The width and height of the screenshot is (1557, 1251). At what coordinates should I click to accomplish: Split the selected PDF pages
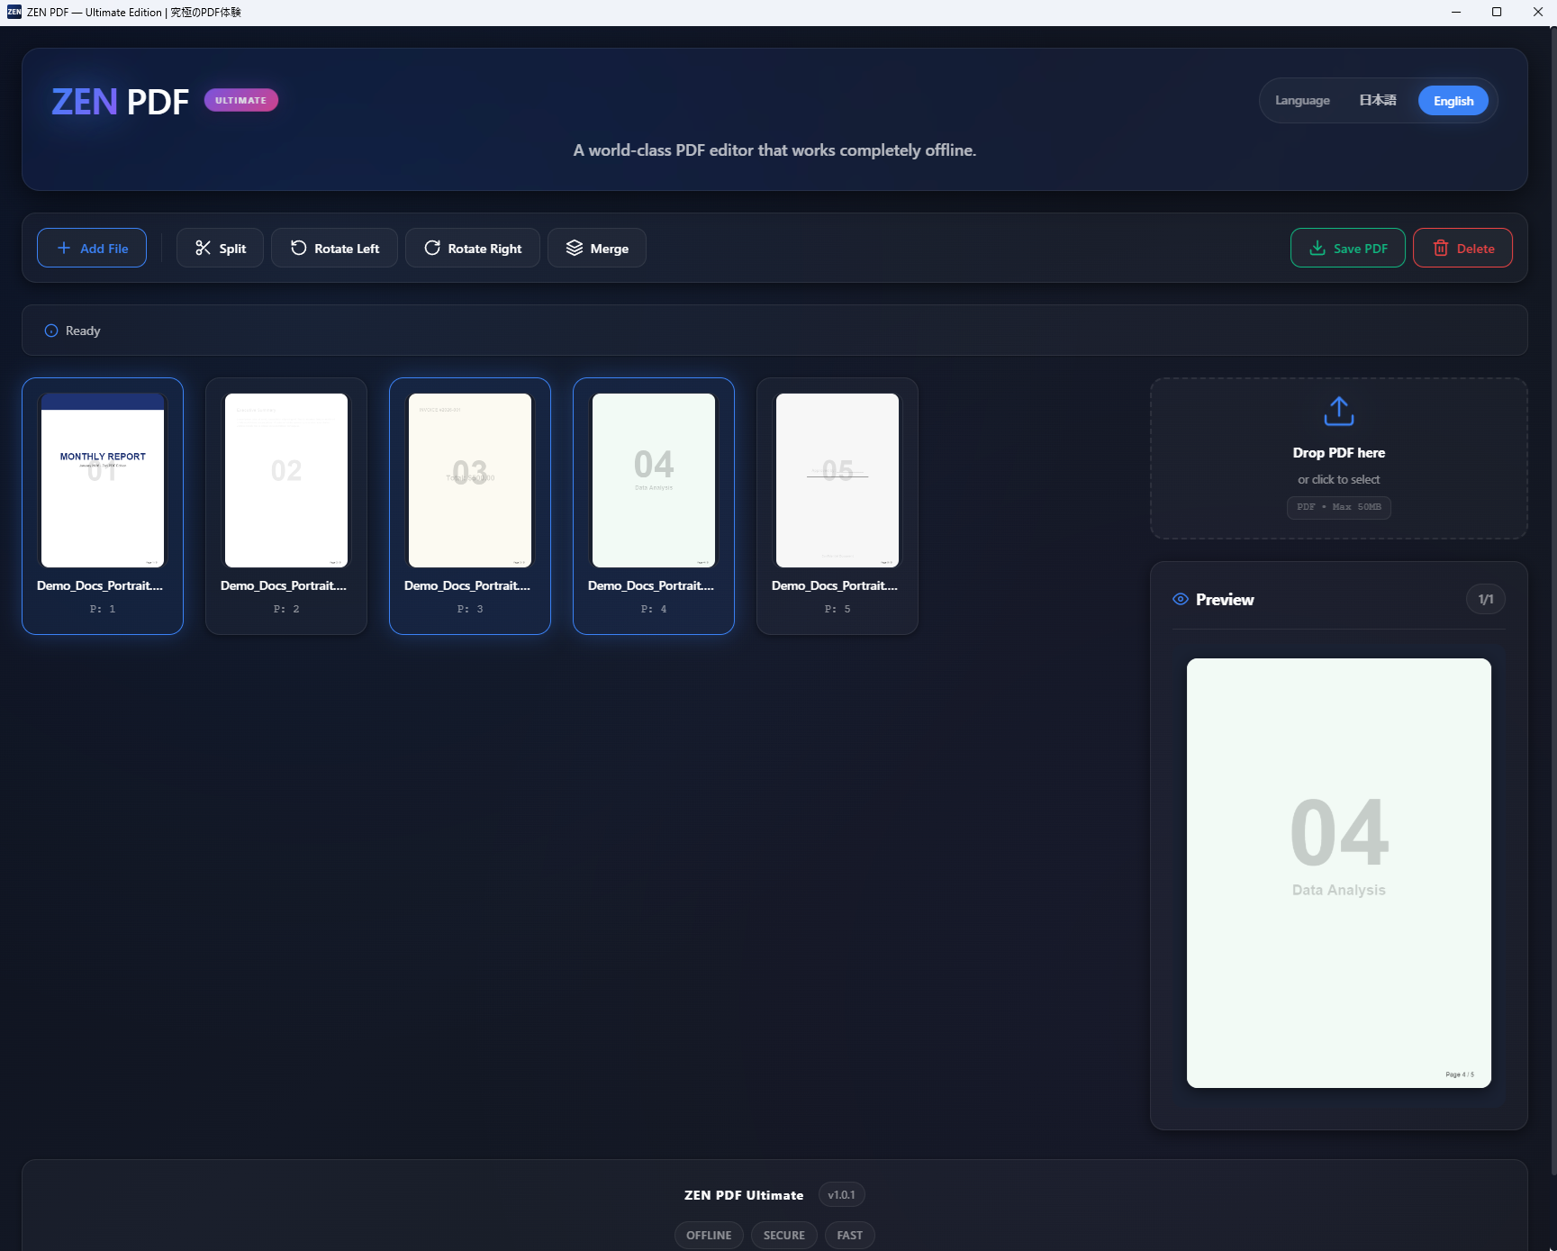220,248
